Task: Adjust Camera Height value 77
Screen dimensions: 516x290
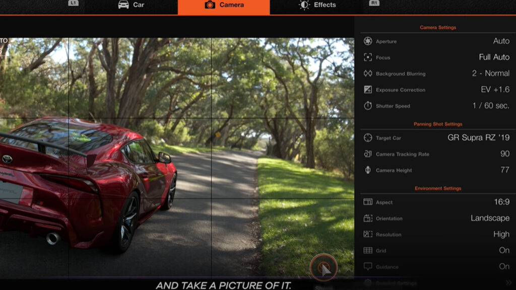Action: coord(505,170)
